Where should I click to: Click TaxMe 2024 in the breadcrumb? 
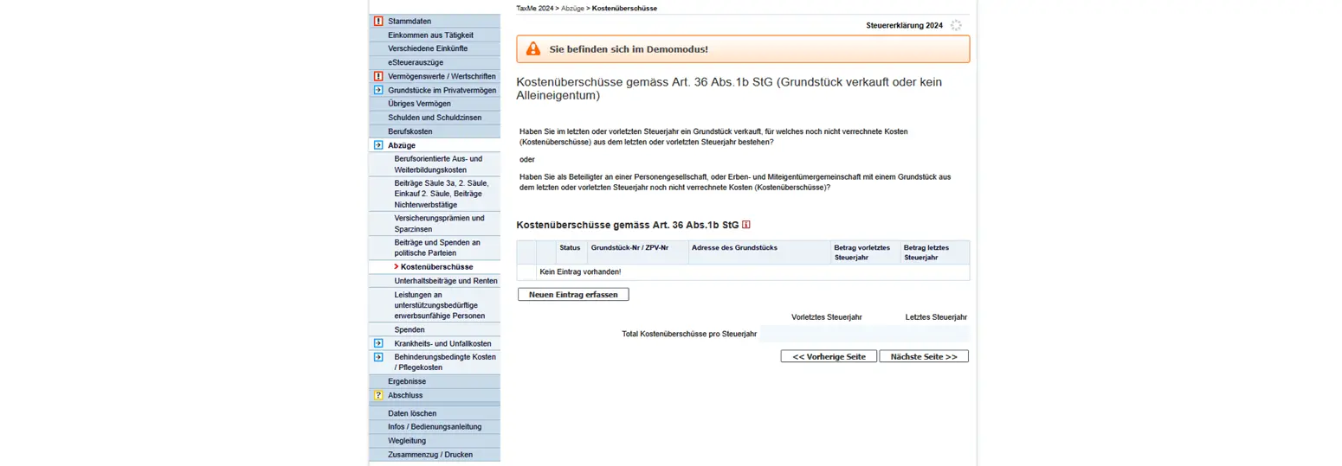click(x=534, y=8)
